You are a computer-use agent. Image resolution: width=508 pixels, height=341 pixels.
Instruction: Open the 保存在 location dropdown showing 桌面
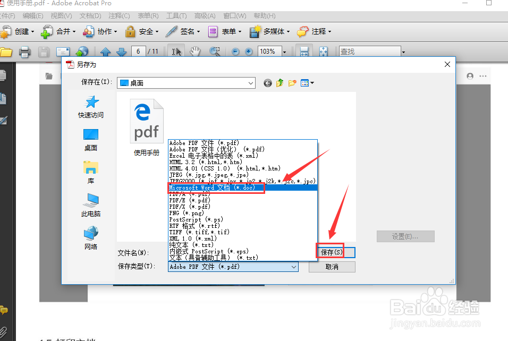[186, 83]
